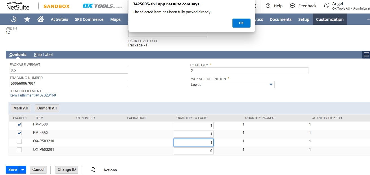
Task: Uncheck Packed checkbox for PM-4500
Action: point(19,125)
